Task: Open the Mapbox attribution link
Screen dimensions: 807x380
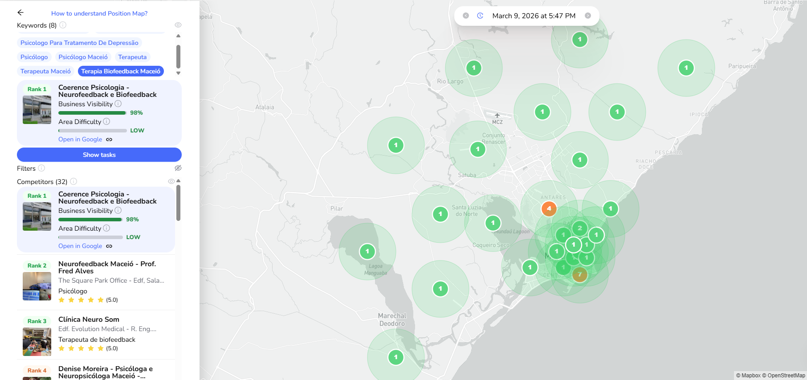Action: 748,376
